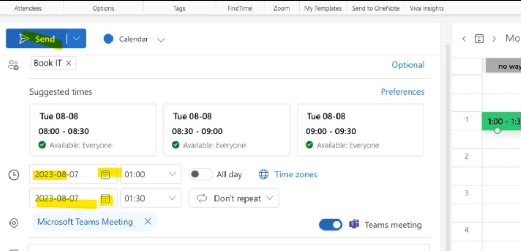The width and height of the screenshot is (521, 251).
Task: Open the start time 01:00 dropdown
Action: tap(150, 174)
